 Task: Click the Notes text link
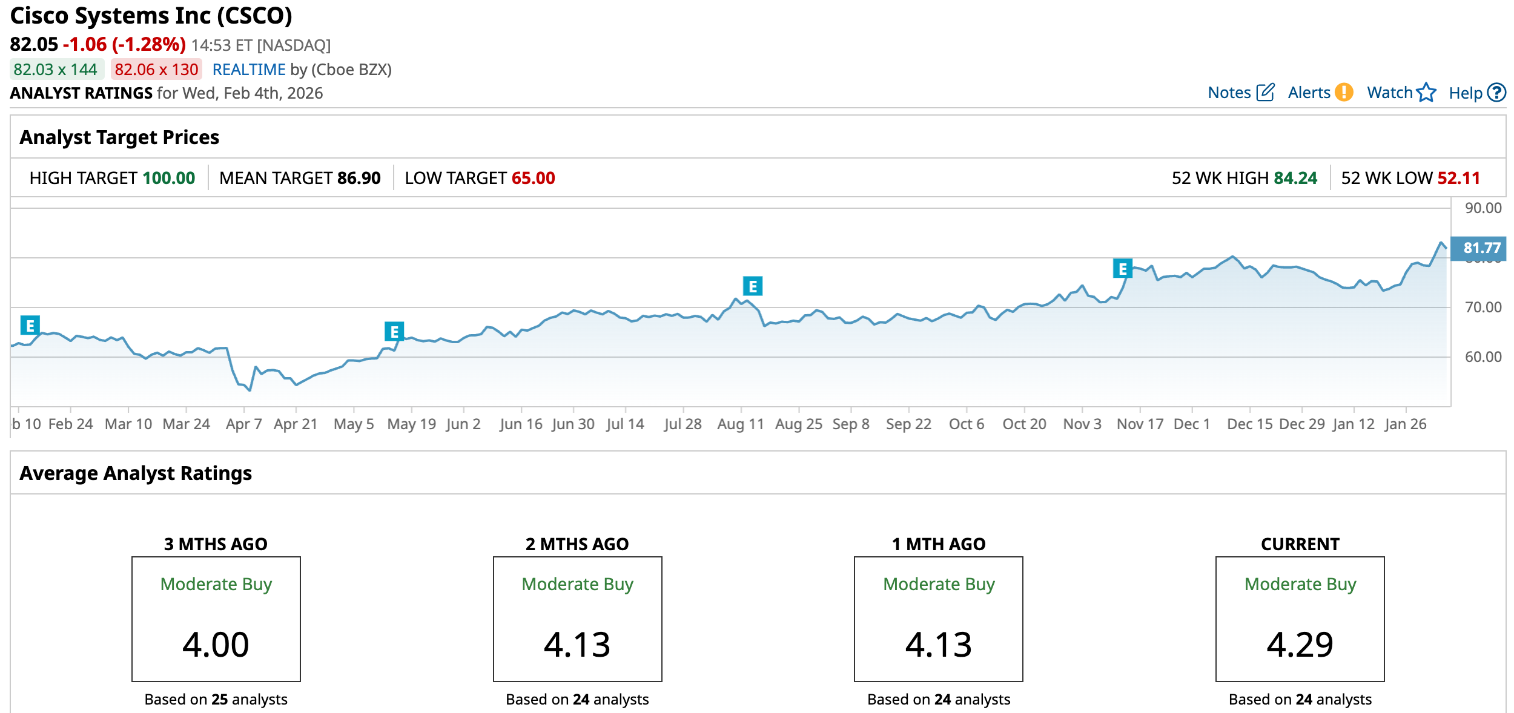click(x=1229, y=93)
